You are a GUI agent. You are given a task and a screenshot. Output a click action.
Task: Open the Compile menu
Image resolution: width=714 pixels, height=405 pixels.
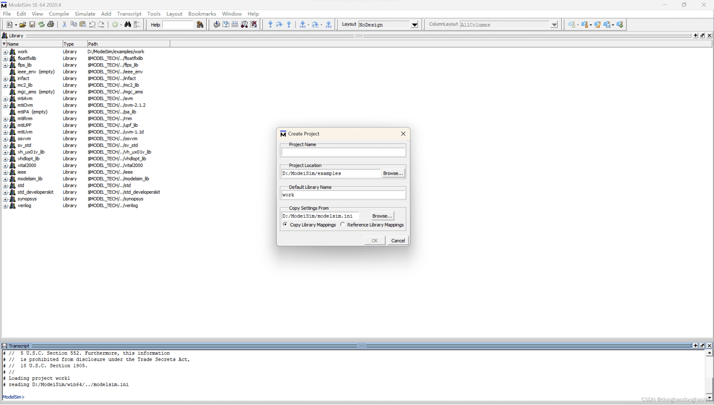[59, 14]
